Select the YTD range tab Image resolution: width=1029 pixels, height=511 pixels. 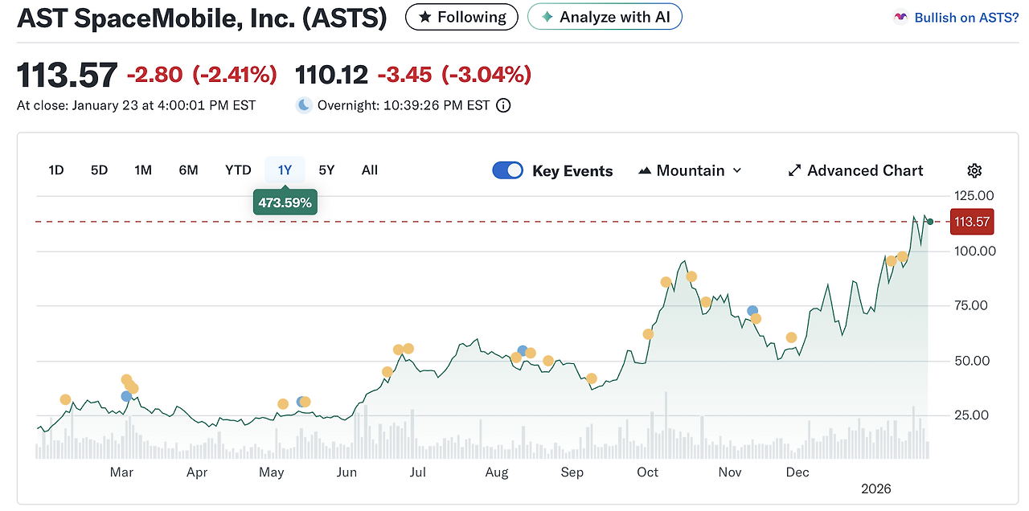click(x=238, y=170)
